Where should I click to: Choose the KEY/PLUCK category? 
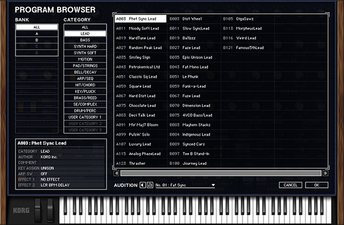click(x=85, y=92)
